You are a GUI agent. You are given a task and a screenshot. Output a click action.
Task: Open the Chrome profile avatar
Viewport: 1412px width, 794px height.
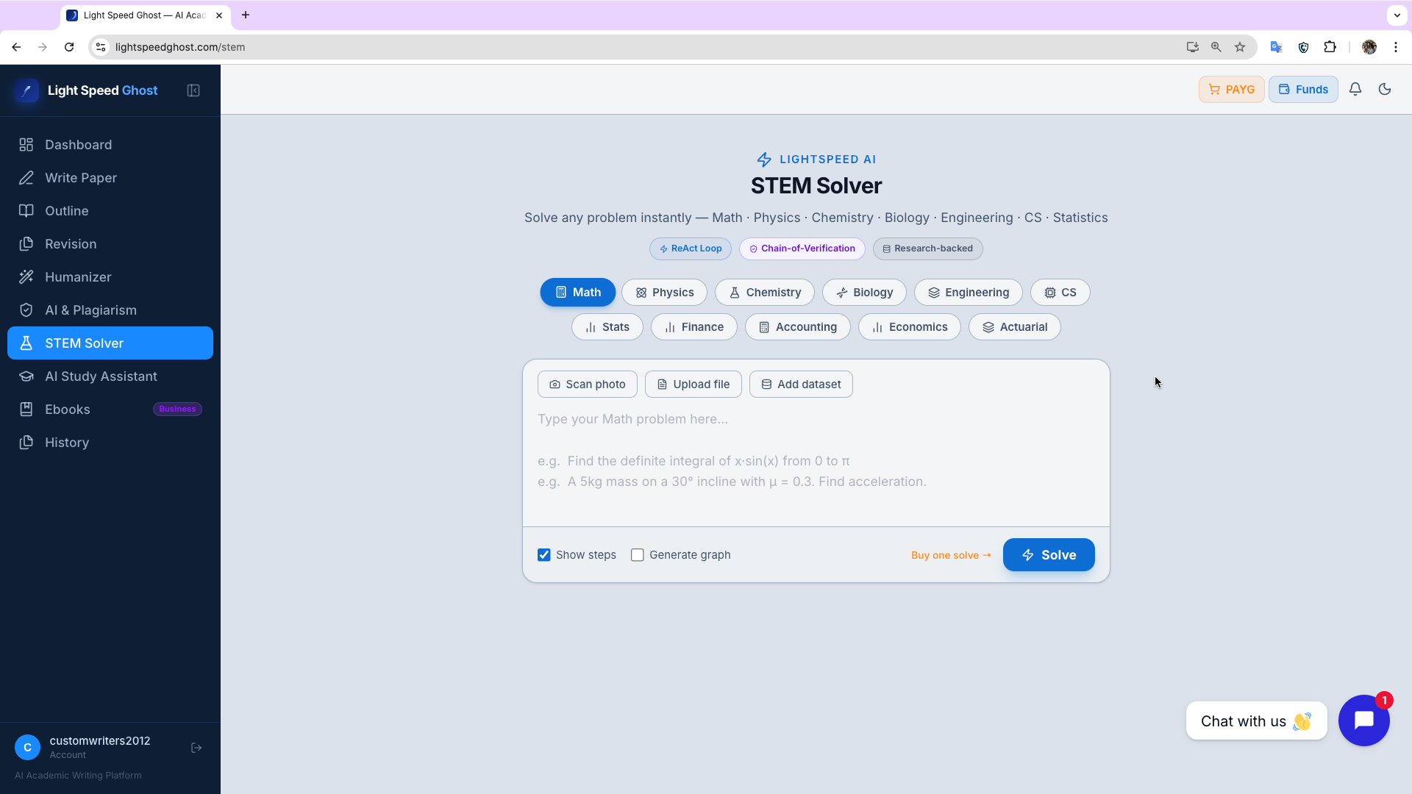1369,47
